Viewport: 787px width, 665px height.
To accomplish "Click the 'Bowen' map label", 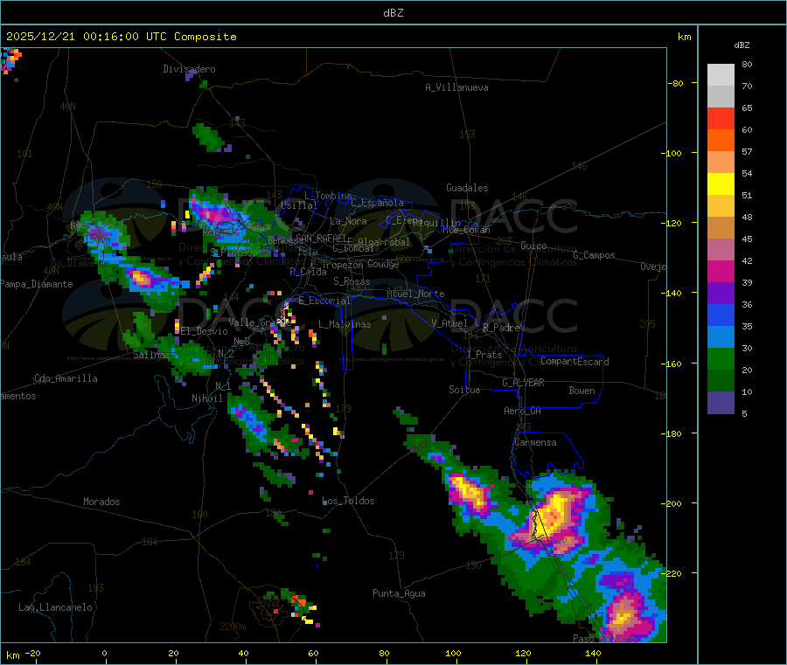I will (582, 391).
